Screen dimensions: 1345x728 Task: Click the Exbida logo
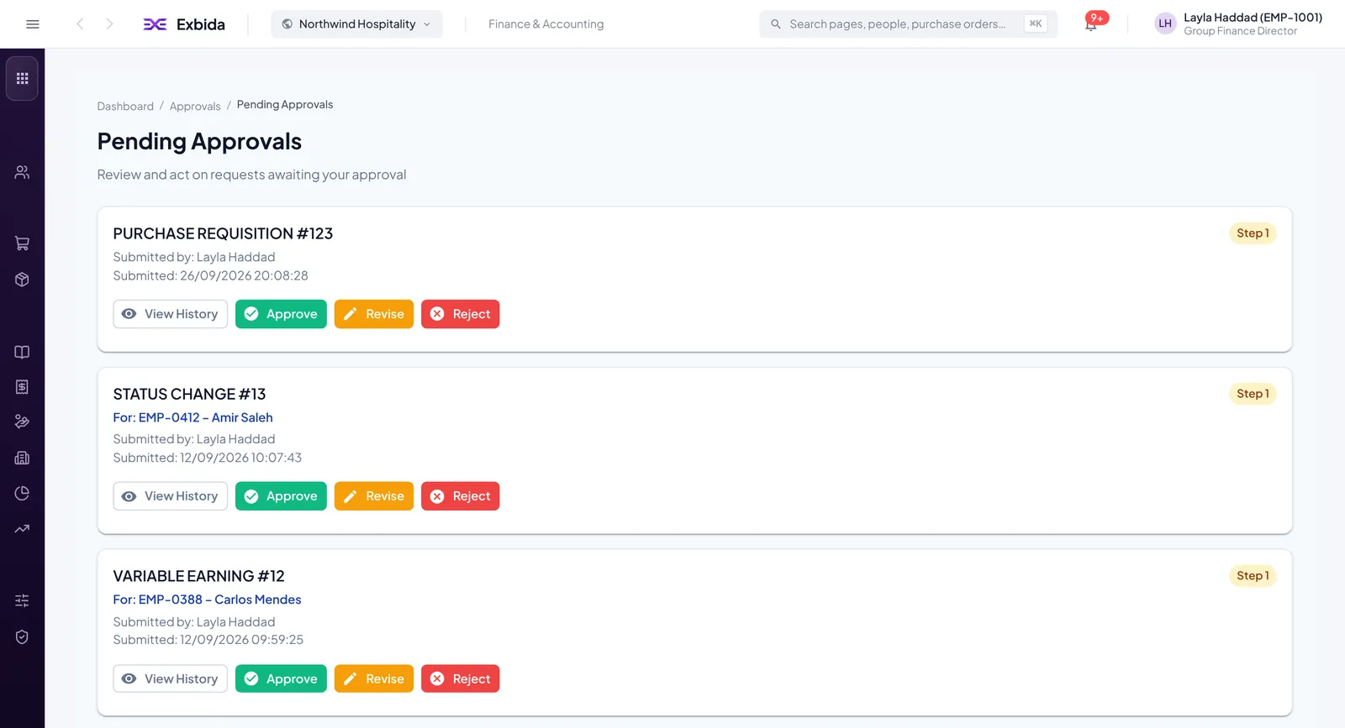[x=184, y=24]
